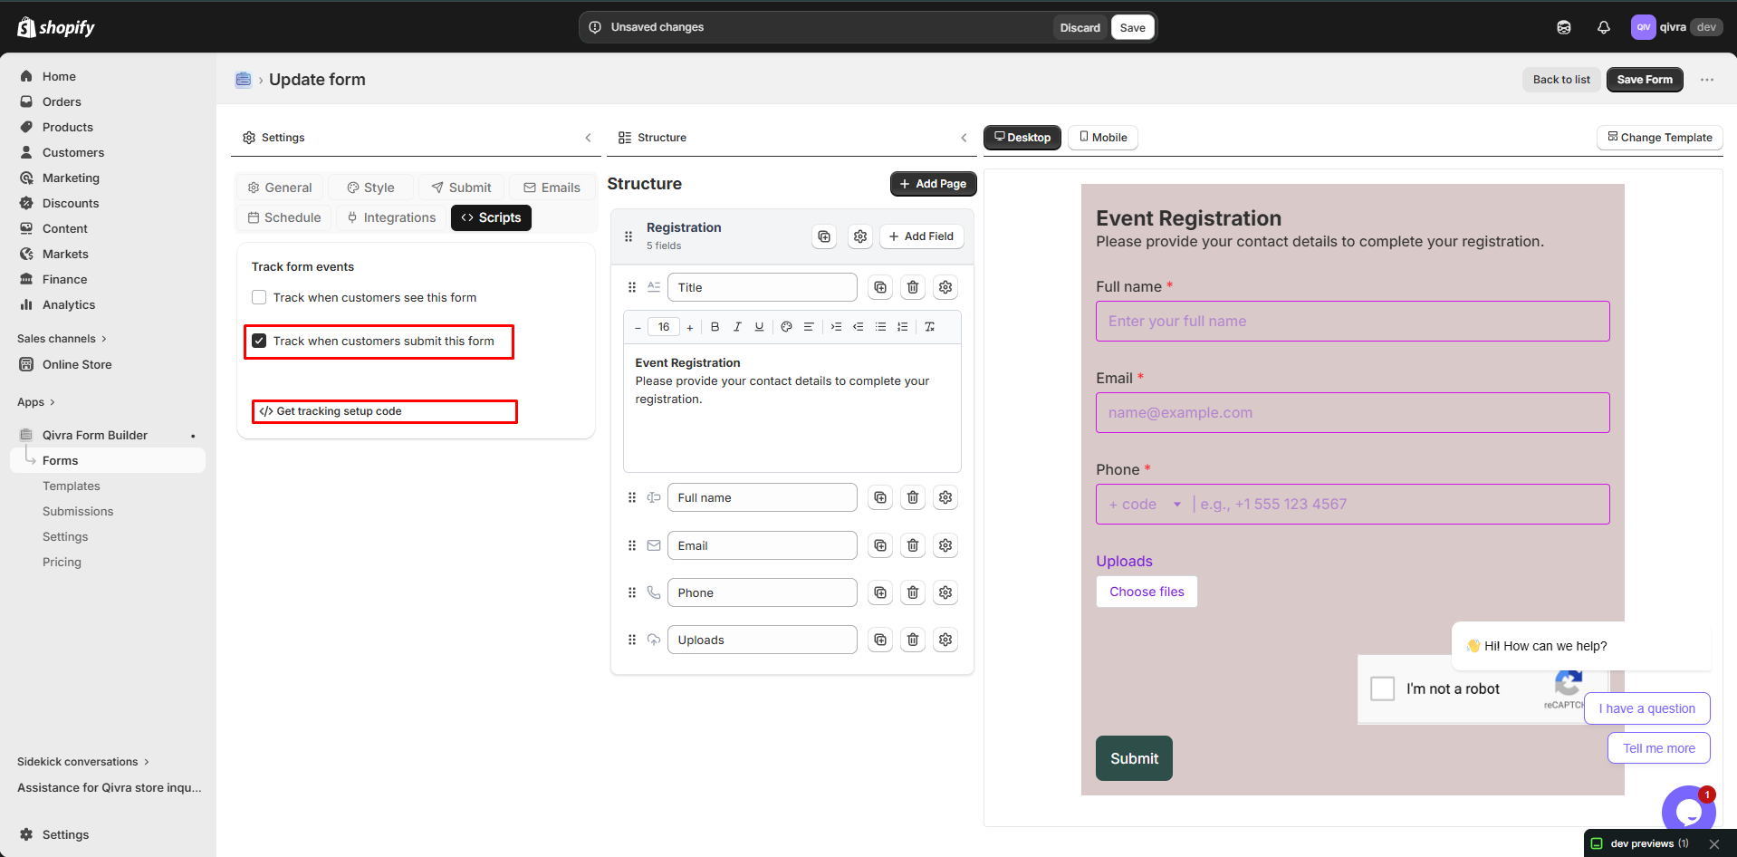Viewport: 1737px width, 857px height.
Task: Increase font size with plus button
Action: [x=690, y=328]
